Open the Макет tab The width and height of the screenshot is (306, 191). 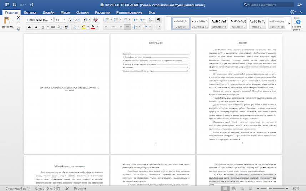(x=65, y=12)
